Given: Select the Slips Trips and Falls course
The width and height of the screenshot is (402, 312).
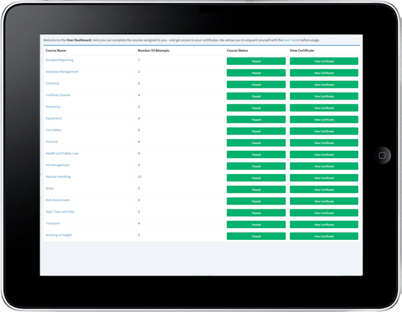Looking at the screenshot, I should pos(61,212).
